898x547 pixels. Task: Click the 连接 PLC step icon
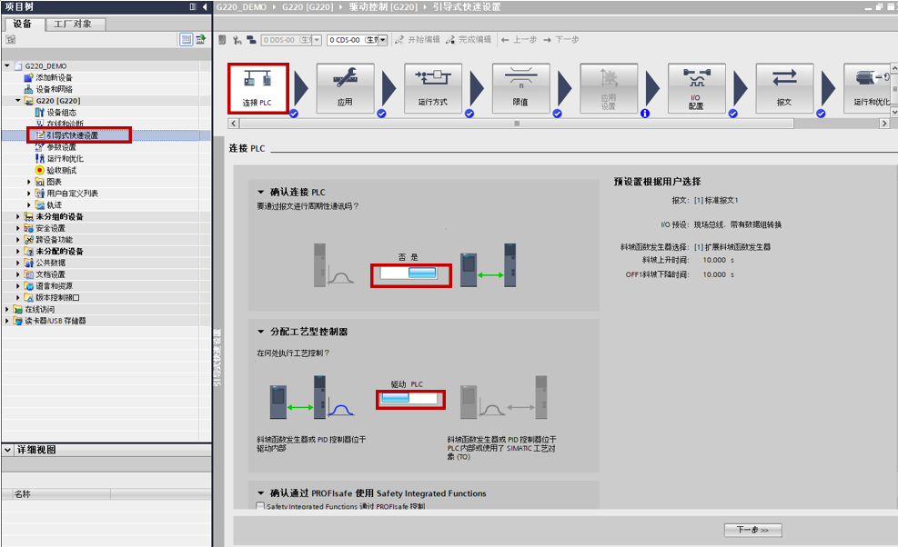point(257,88)
